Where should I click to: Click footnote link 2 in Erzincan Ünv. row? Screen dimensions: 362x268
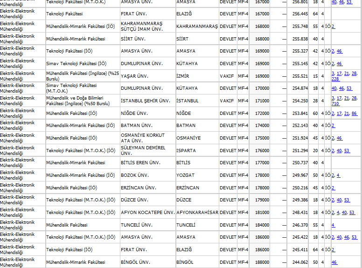pyautogui.click(x=333, y=188)
